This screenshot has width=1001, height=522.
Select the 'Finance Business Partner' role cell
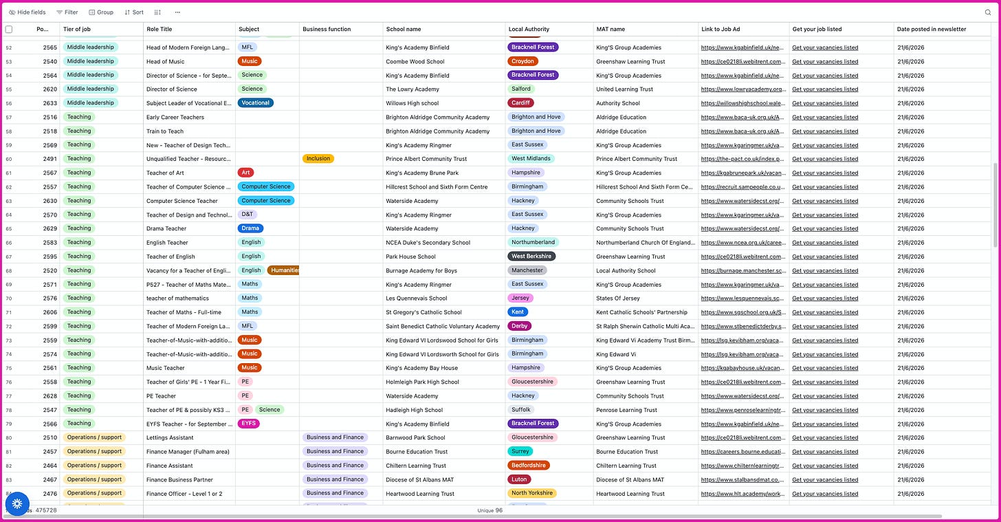pos(189,479)
